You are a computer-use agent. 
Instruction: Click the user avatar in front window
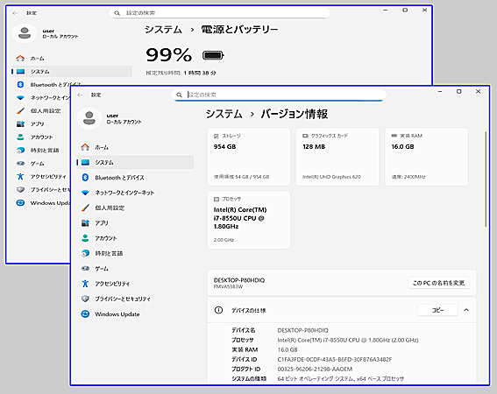89,118
